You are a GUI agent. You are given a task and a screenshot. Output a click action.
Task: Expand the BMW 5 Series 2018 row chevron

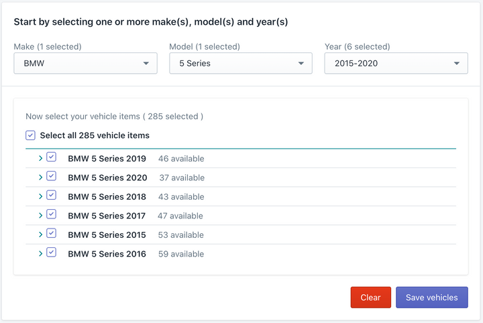[40, 196]
